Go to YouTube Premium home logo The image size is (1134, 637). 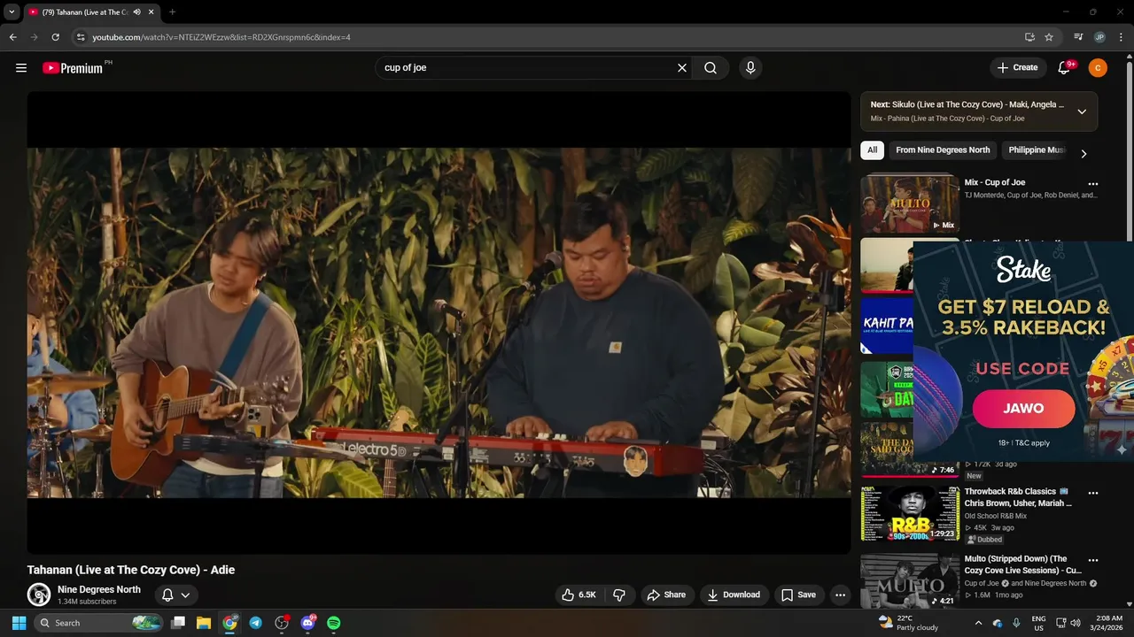coord(73,67)
